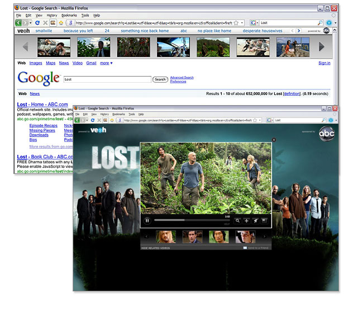Click Forward arrow in rear Firefox window

pyautogui.click(x=26, y=23)
